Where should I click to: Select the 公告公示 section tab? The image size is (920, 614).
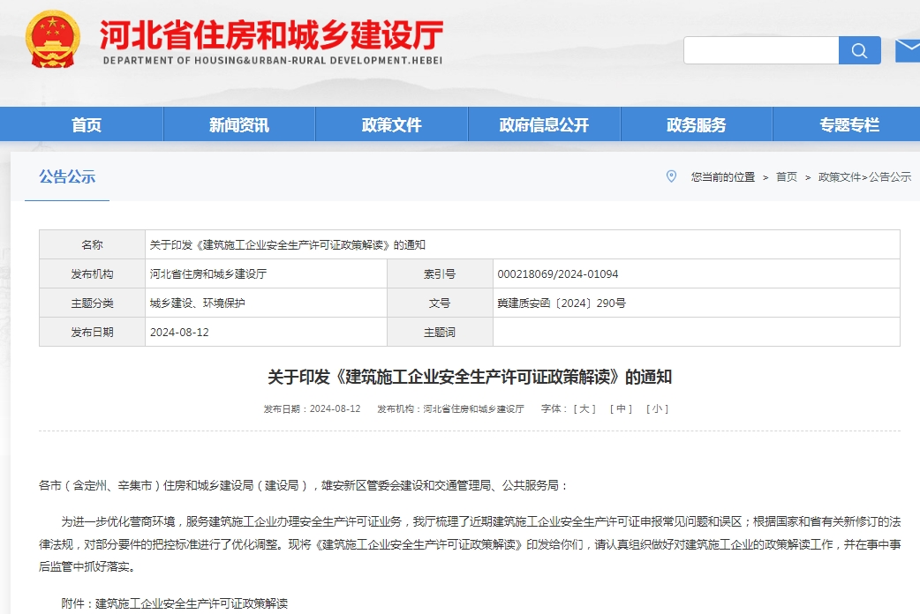[x=67, y=176]
